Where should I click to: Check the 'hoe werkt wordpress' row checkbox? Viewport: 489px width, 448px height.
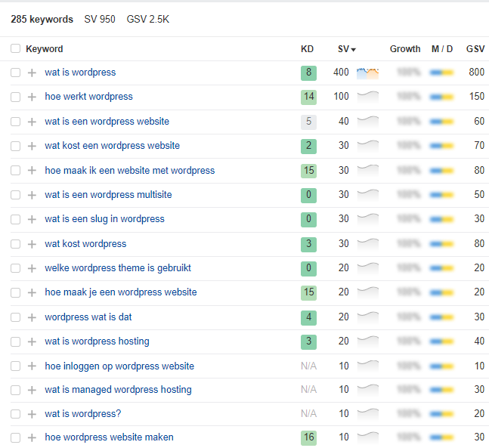(15, 97)
